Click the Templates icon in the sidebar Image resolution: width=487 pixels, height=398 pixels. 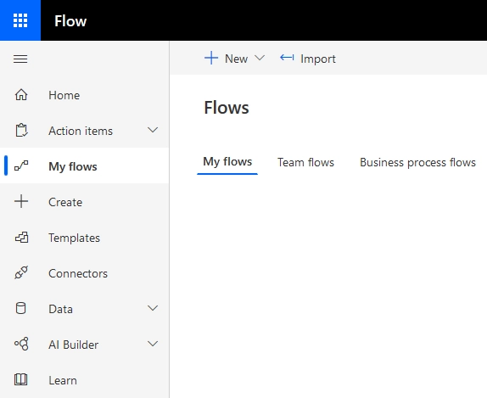[21, 238]
